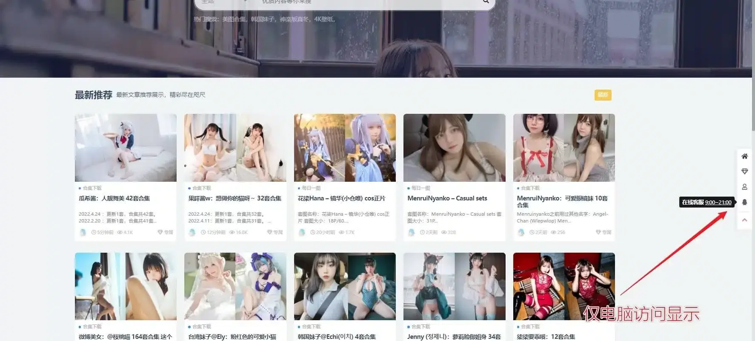Click thumbnail of MenruiNyanko Casual sets card
The height and width of the screenshot is (341, 755).
[x=455, y=148]
